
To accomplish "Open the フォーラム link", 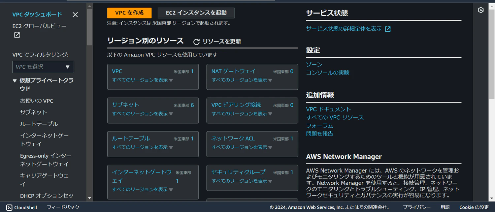I will click(319, 126).
